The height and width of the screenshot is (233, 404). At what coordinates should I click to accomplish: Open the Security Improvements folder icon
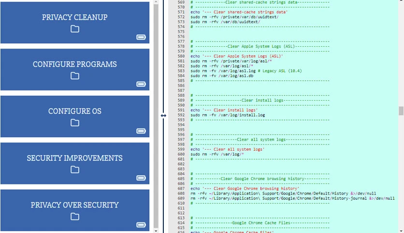75,169
